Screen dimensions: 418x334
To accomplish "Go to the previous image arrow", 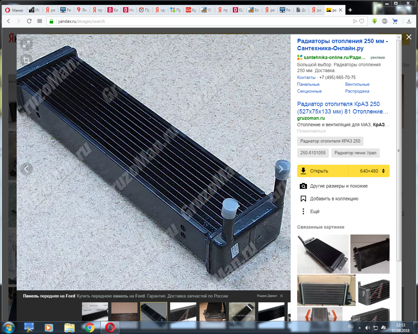I will (x=26, y=169).
